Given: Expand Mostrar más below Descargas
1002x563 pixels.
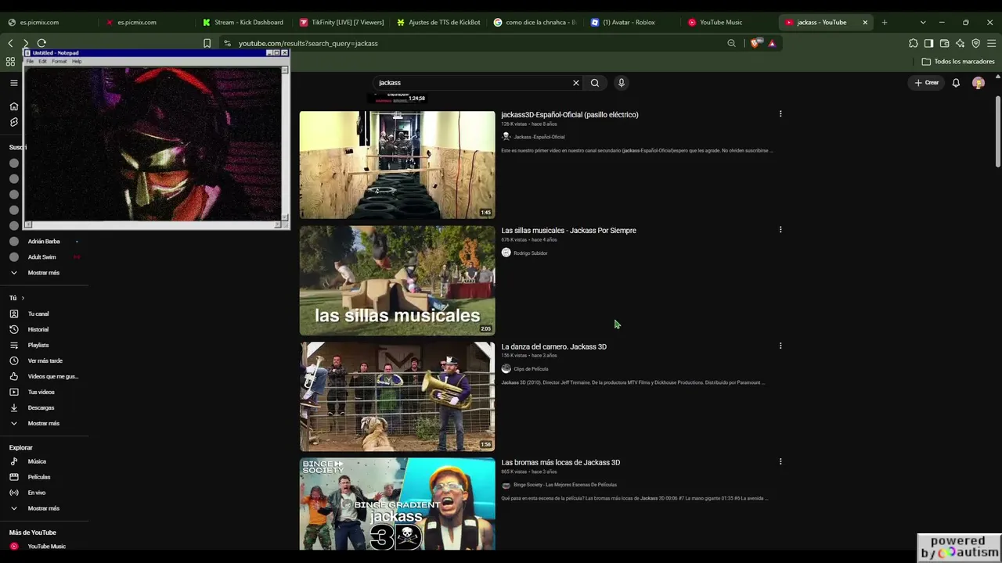Looking at the screenshot, I should [44, 423].
